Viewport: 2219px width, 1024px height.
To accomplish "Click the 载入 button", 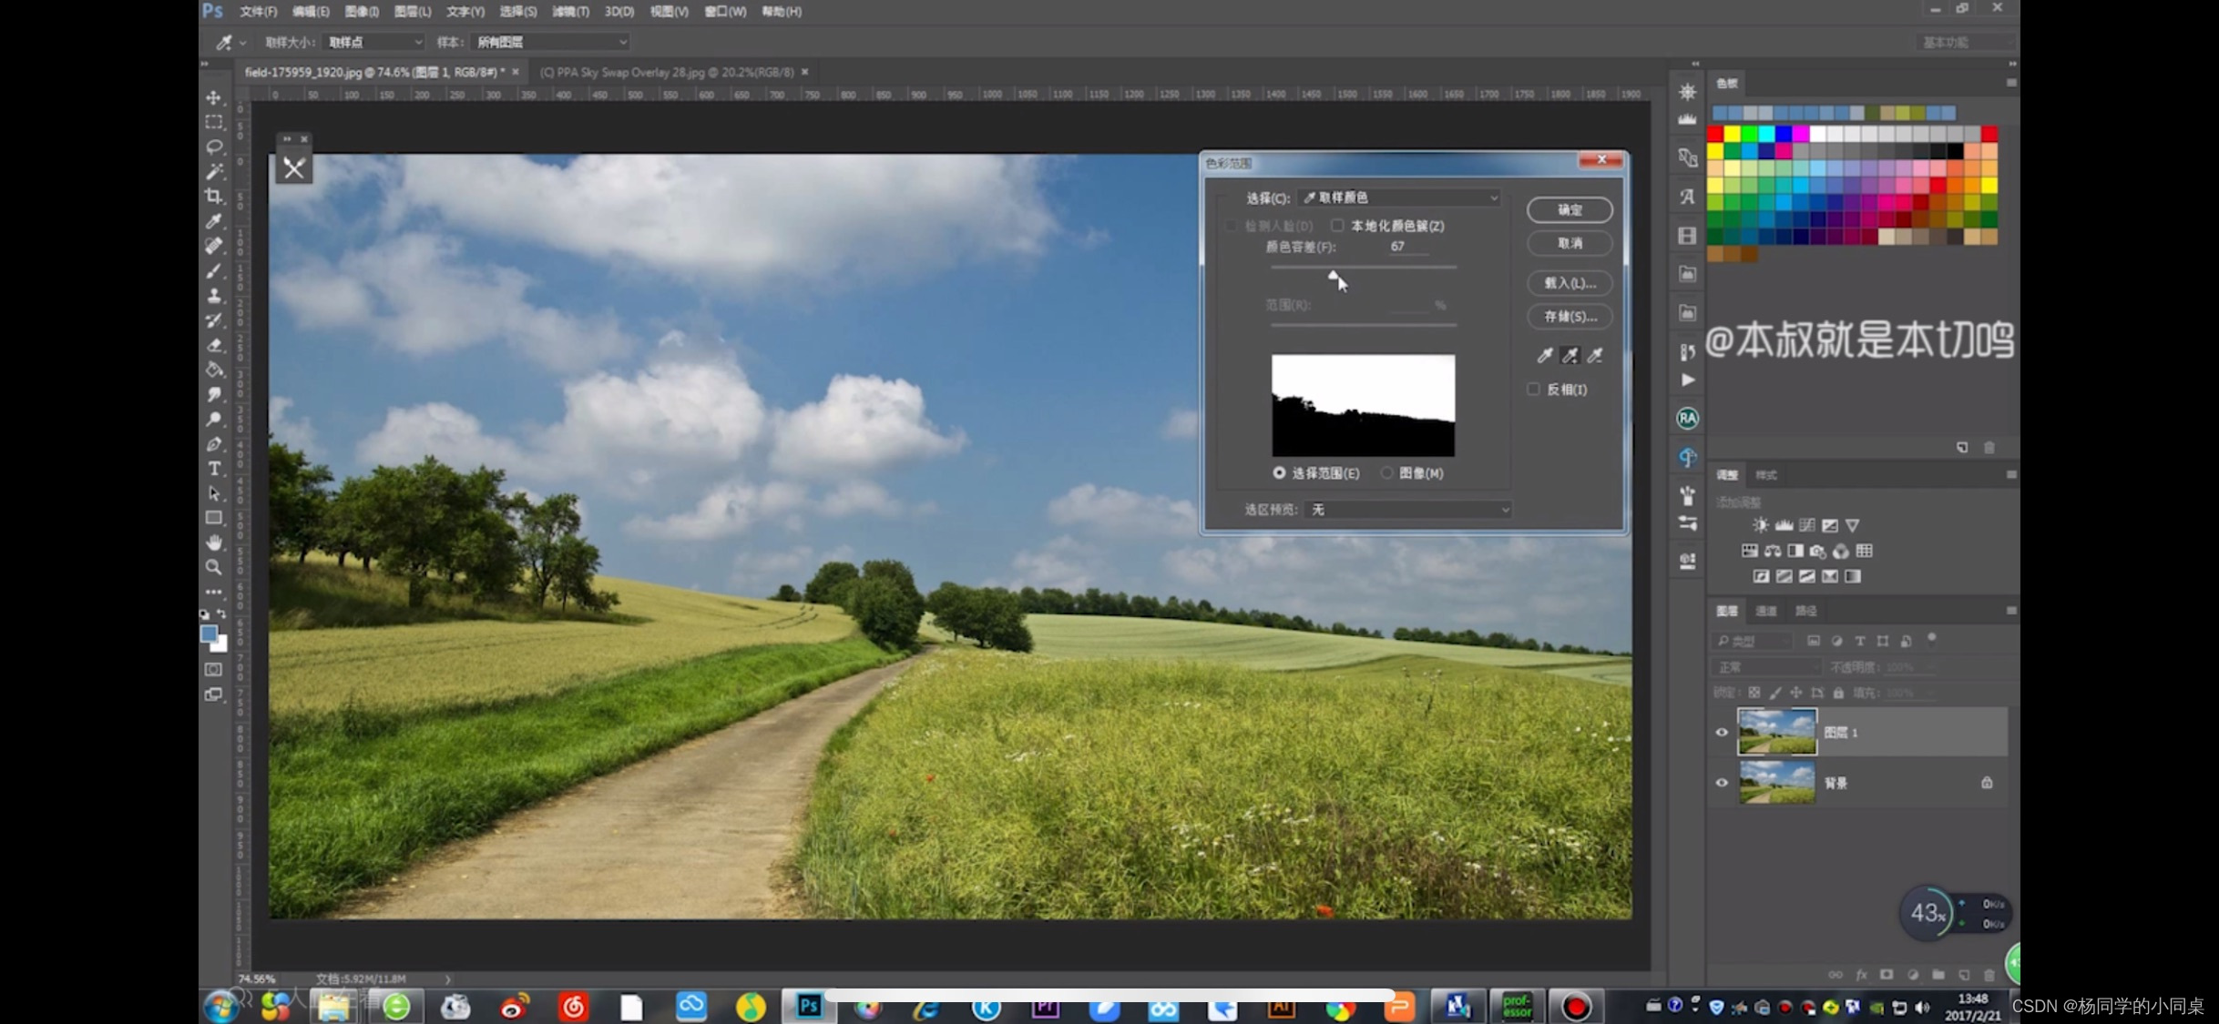I will click(1570, 283).
